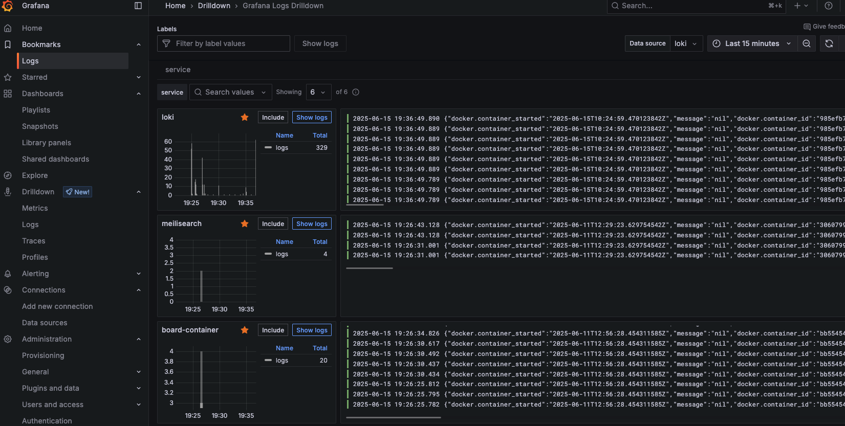
Task: Collapse the Connections section
Action: pos(139,290)
